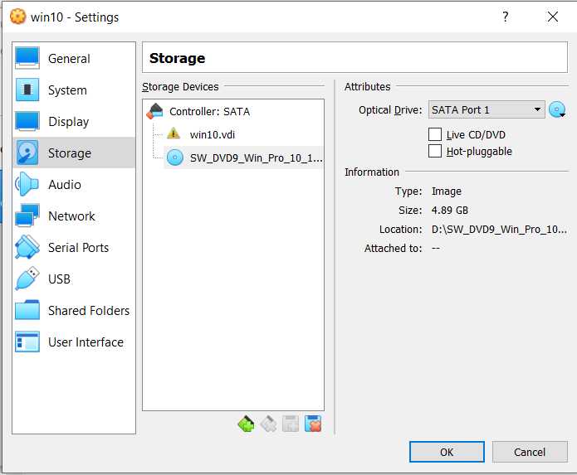Select the SW_DVD9_Win_Pro_10 optical disc entry

pyautogui.click(x=243, y=158)
